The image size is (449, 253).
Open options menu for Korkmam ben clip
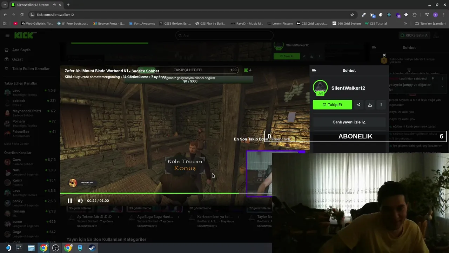[239, 217]
